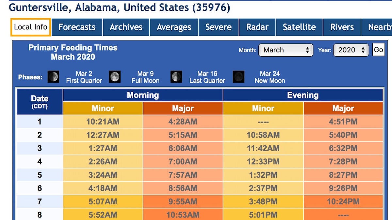Viewport: 392px width, 220px height.
Task: Click the Last Quarter moon icon
Action: [176, 77]
